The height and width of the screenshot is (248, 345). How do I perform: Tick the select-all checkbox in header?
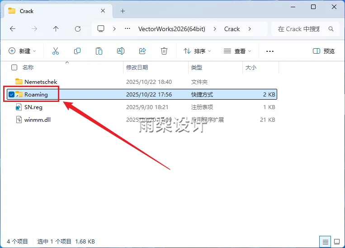pyautogui.click(x=14, y=67)
